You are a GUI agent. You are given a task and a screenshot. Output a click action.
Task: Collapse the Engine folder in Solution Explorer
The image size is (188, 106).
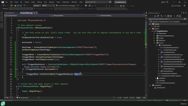pyautogui.click(x=150, y=24)
